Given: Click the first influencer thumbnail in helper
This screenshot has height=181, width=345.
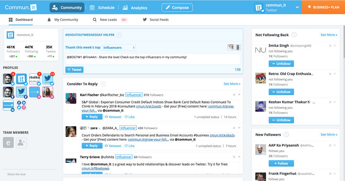Looking at the screenshot, I should tap(231, 47).
